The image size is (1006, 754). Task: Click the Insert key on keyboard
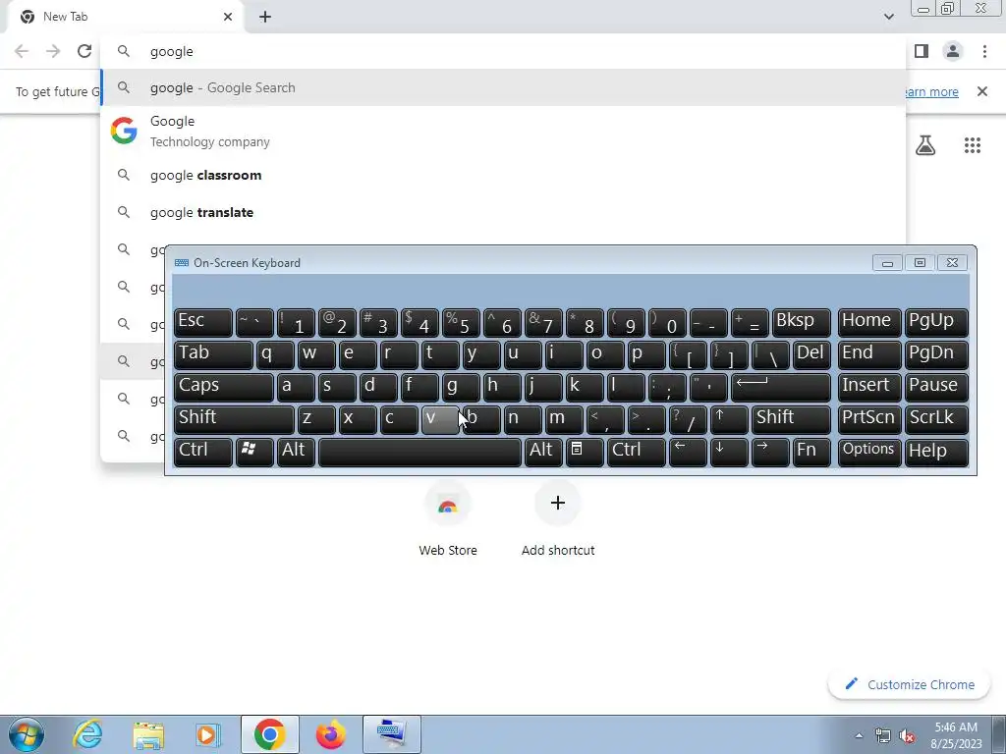[869, 387]
